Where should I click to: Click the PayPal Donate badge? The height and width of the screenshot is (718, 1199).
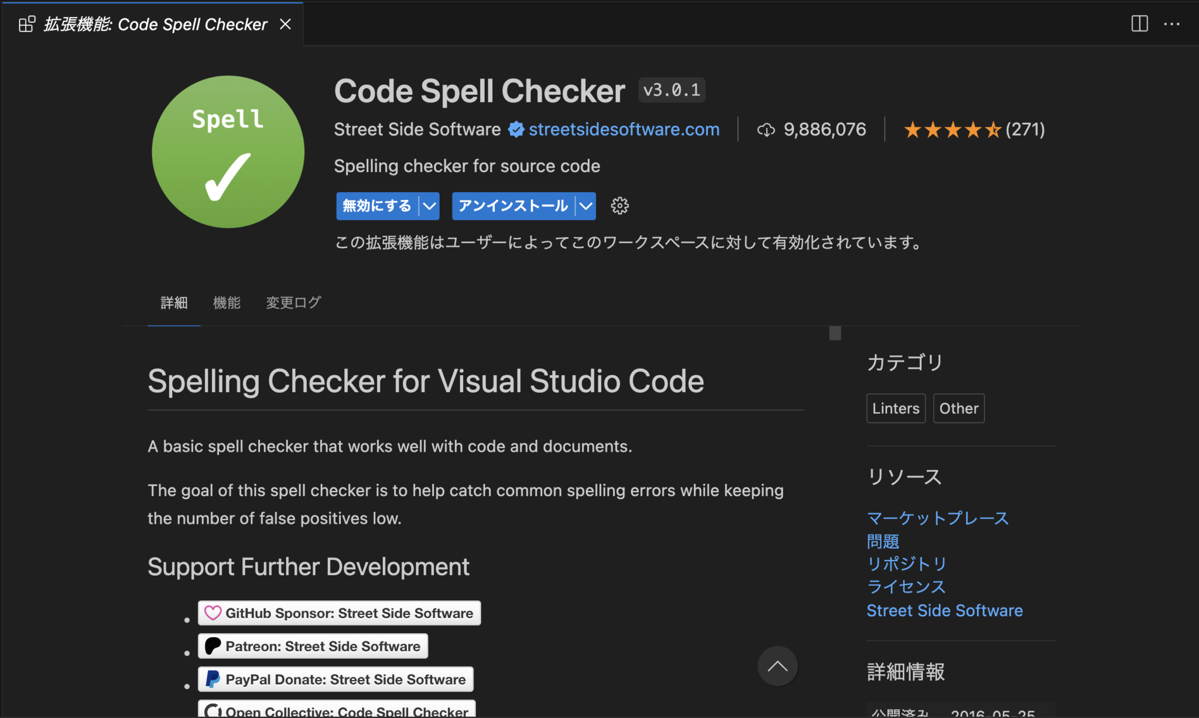point(335,679)
